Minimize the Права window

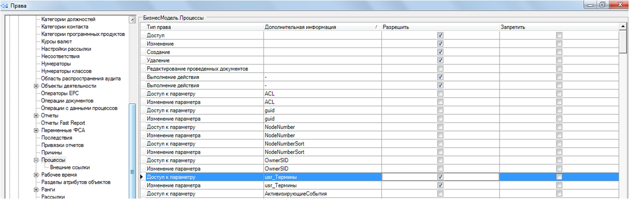click(x=590, y=5)
